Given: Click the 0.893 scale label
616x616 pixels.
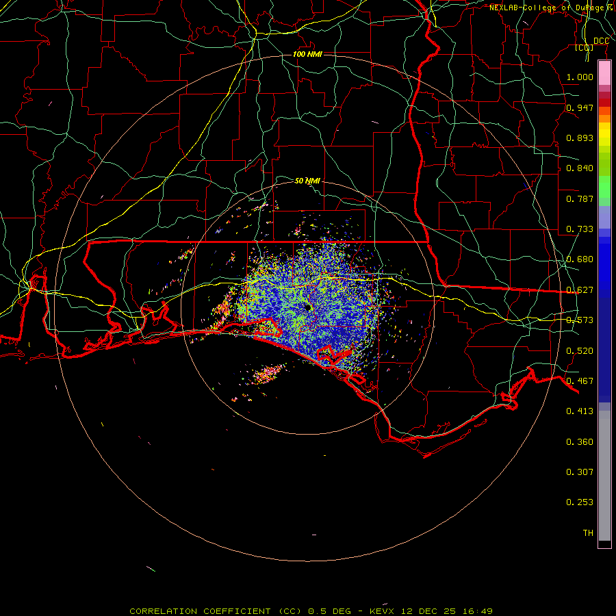Looking at the screenshot, I should click(x=580, y=138).
